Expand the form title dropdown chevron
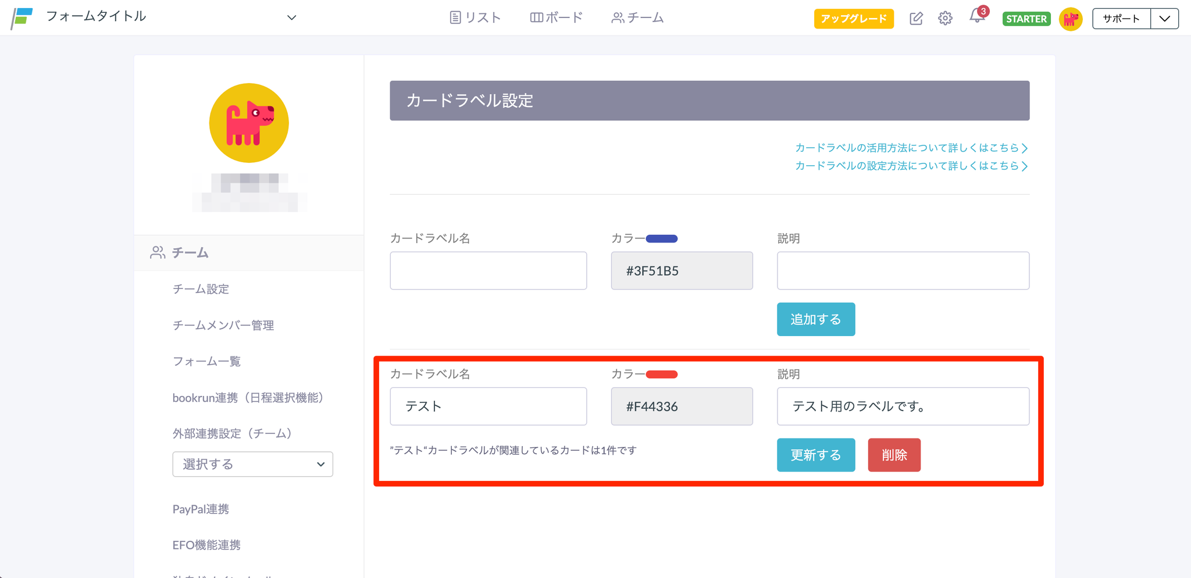 (291, 17)
